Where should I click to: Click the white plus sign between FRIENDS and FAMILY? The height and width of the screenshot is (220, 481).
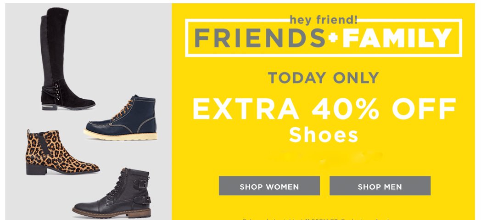[x=334, y=38]
